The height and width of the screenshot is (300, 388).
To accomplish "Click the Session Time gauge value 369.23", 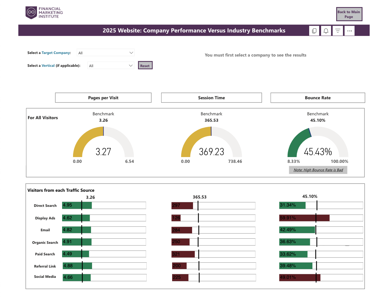I will [211, 152].
